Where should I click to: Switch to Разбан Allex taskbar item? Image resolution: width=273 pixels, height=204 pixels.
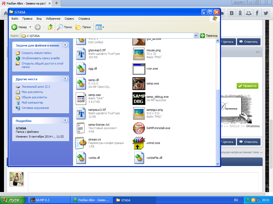tap(92, 200)
